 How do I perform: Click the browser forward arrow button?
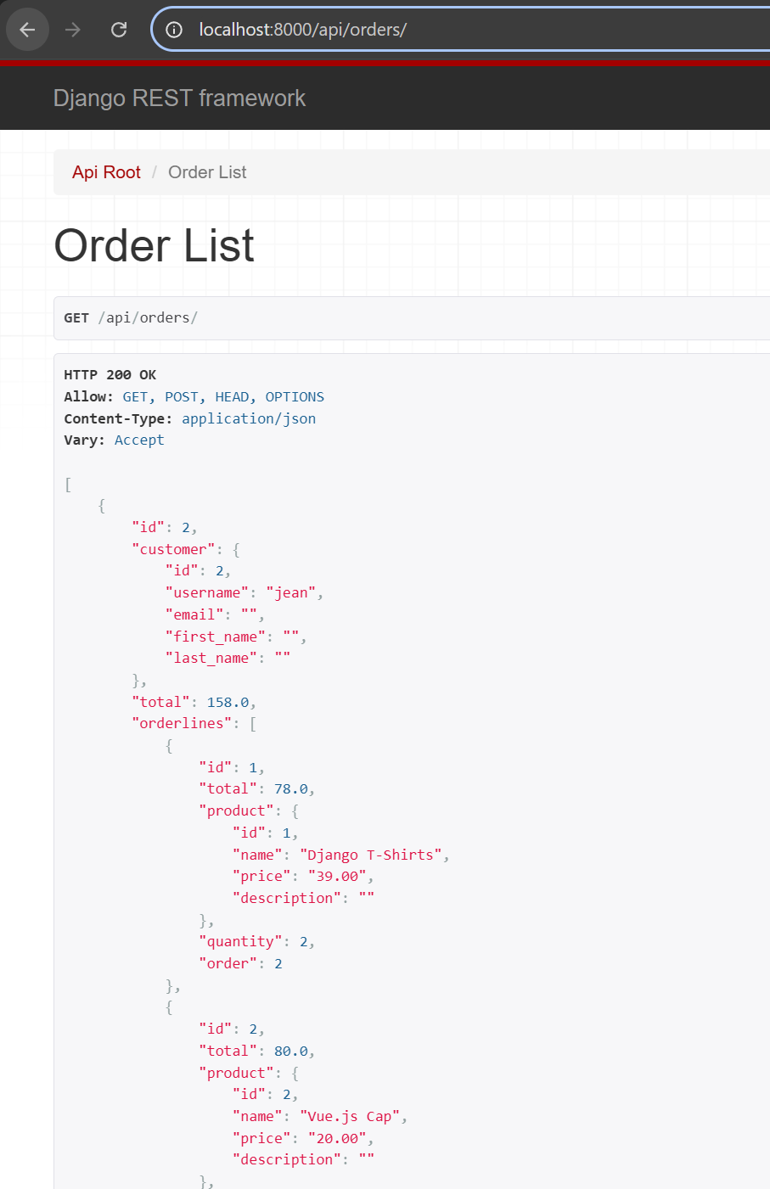(x=73, y=30)
